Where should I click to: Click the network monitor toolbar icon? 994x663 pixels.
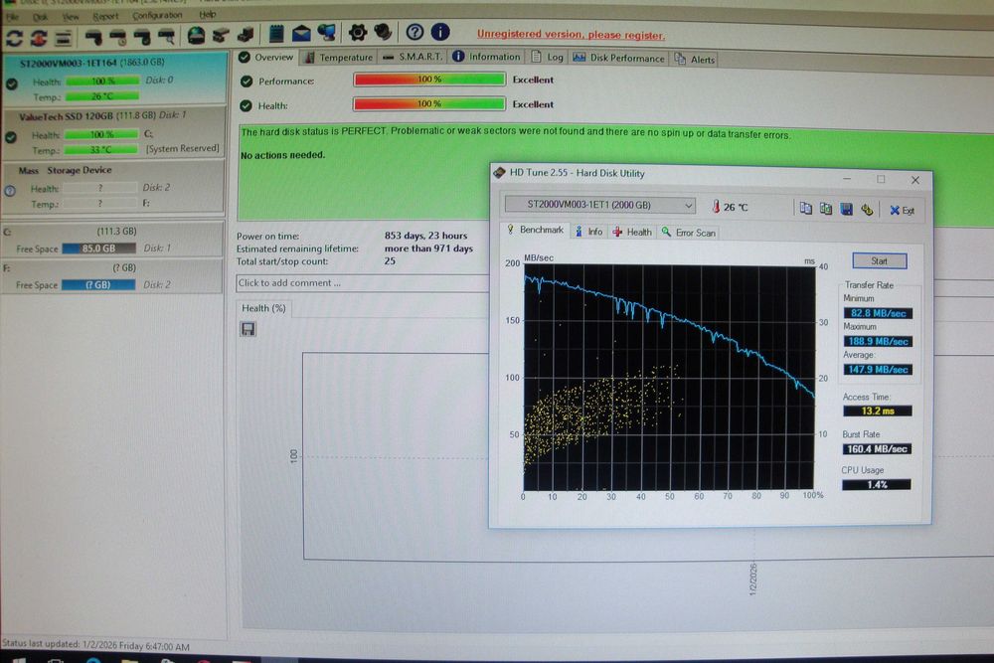[326, 33]
